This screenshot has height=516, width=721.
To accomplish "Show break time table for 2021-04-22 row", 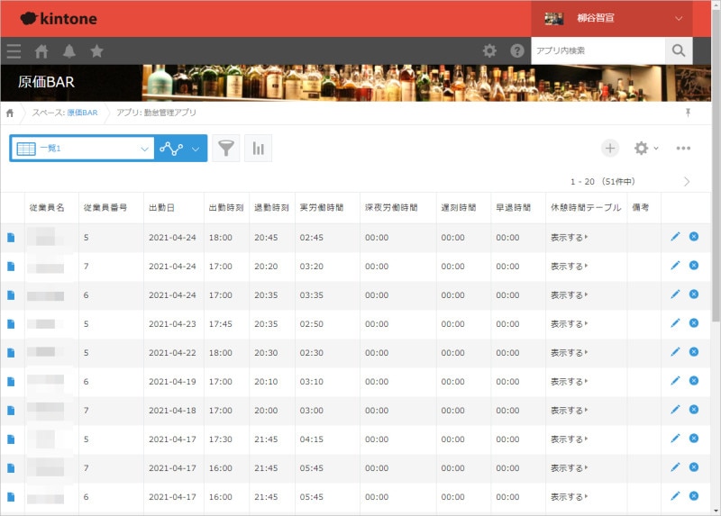I will [x=570, y=353].
